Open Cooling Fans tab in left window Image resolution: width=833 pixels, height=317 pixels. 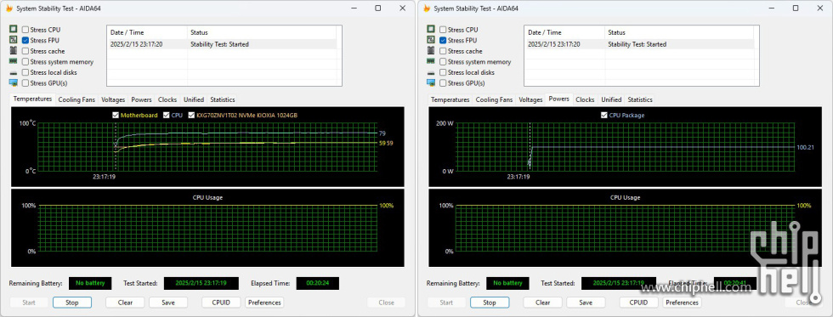(x=76, y=99)
